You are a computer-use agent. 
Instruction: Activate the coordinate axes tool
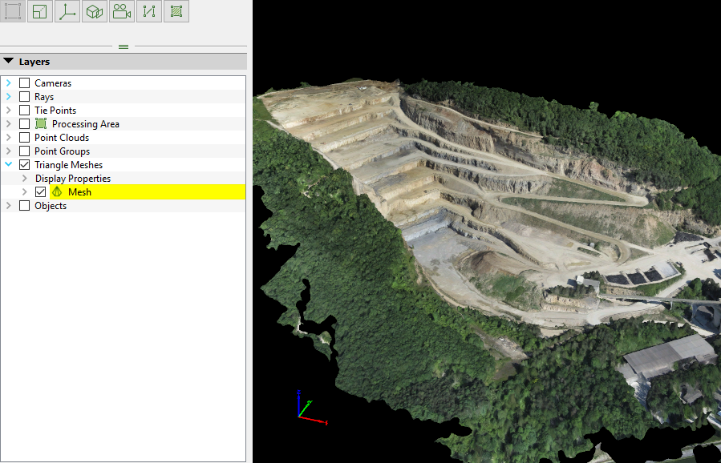67,11
